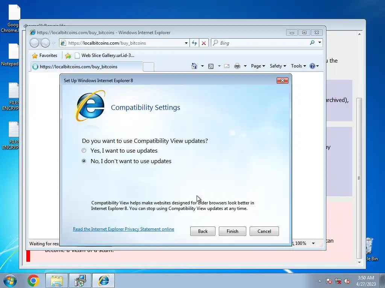Screen dimensions: 385x288
Task: Open search provider dropdown arrow
Action: tap(320, 42)
